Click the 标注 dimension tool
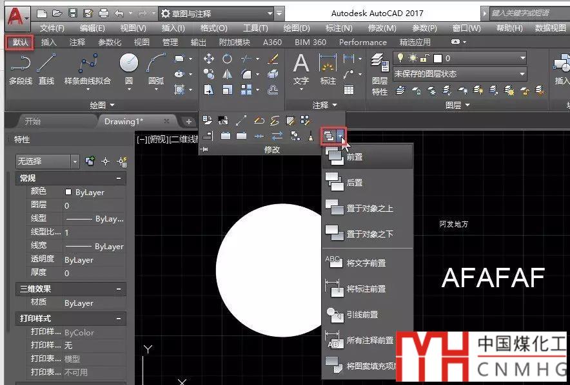 click(328, 69)
